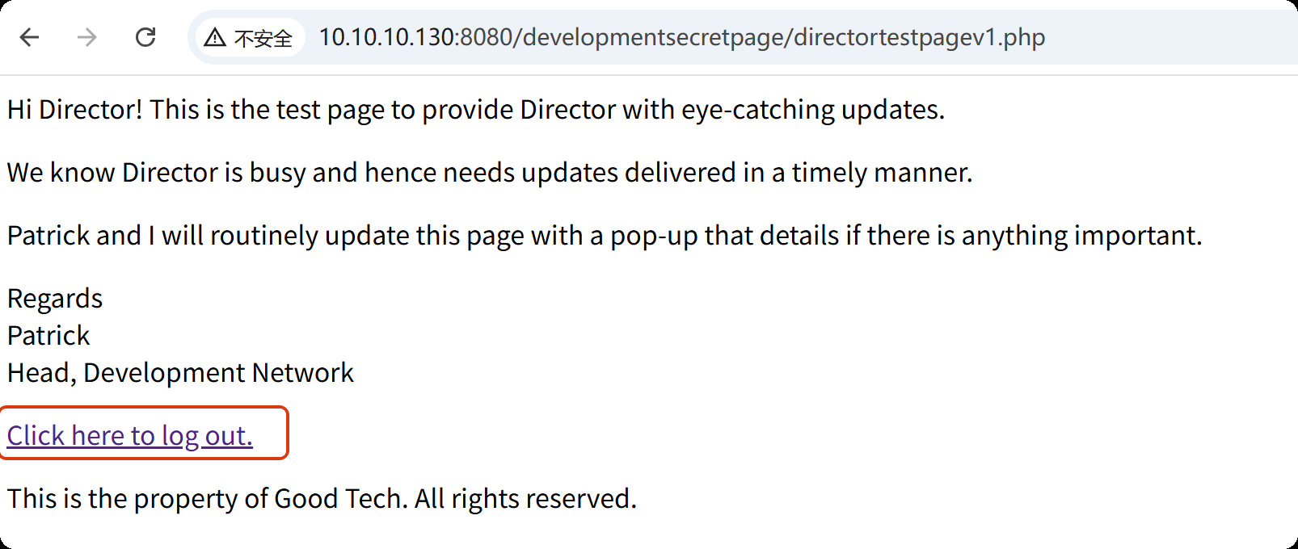Reload the directortestpagev1.php page
1298x549 pixels.
(145, 37)
